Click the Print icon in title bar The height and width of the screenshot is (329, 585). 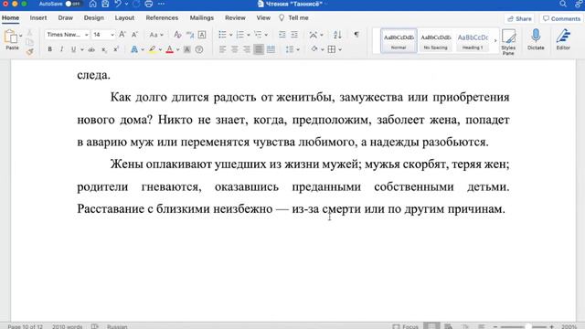[148, 4]
